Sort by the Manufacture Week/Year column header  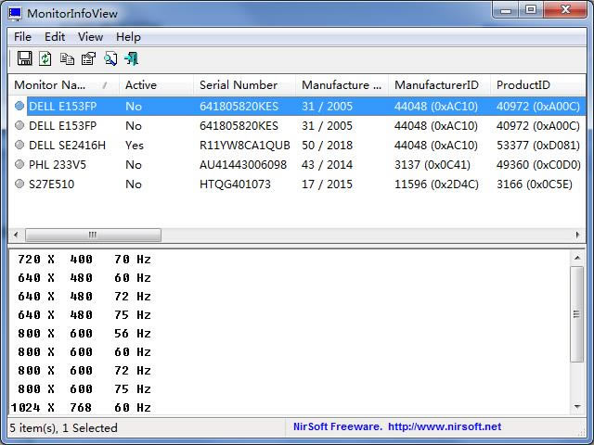pos(342,85)
